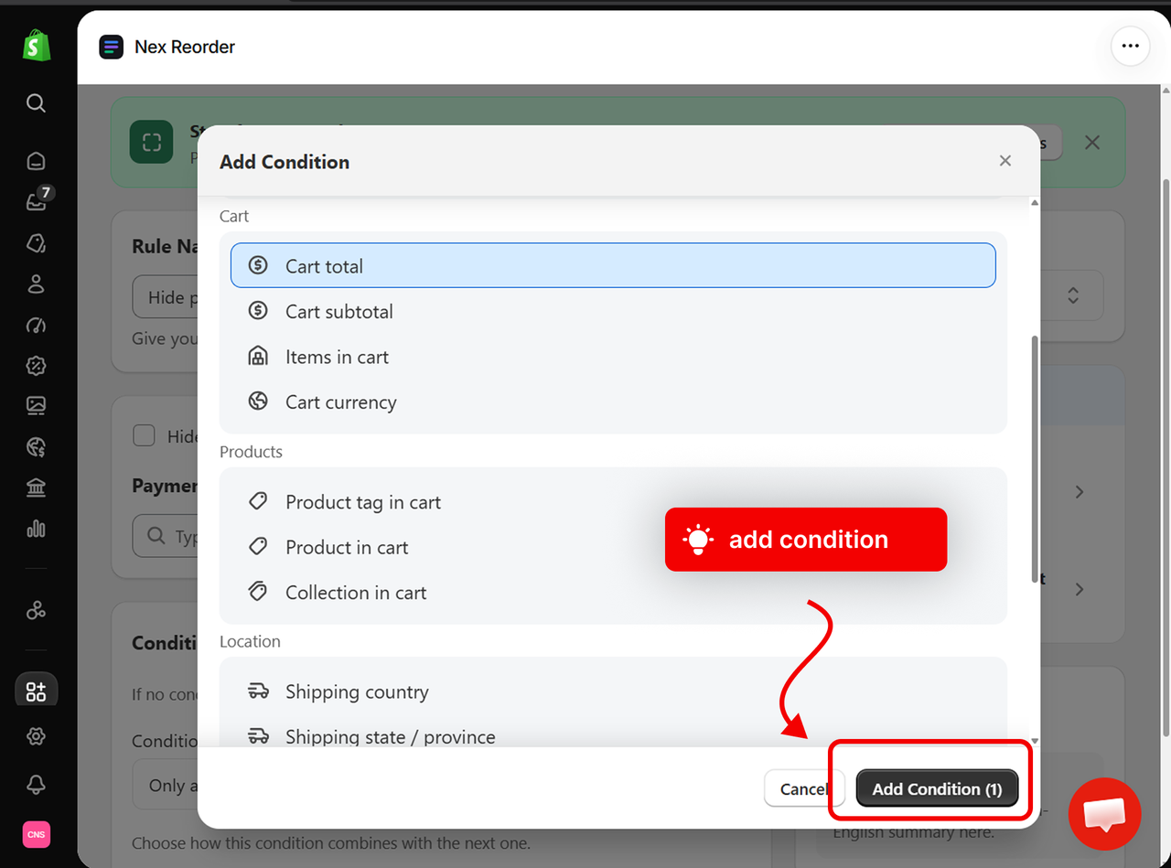Open Orders icon with badge 7
This screenshot has width=1171, height=868.
[x=37, y=200]
